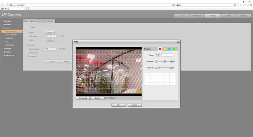Expand the Storage section in sidebar

coord(7,49)
